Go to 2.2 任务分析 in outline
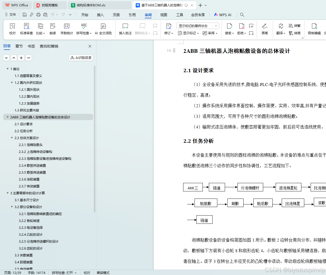Image resolution: width=326 pixels, height=275 pixels. pyautogui.click(x=24, y=131)
